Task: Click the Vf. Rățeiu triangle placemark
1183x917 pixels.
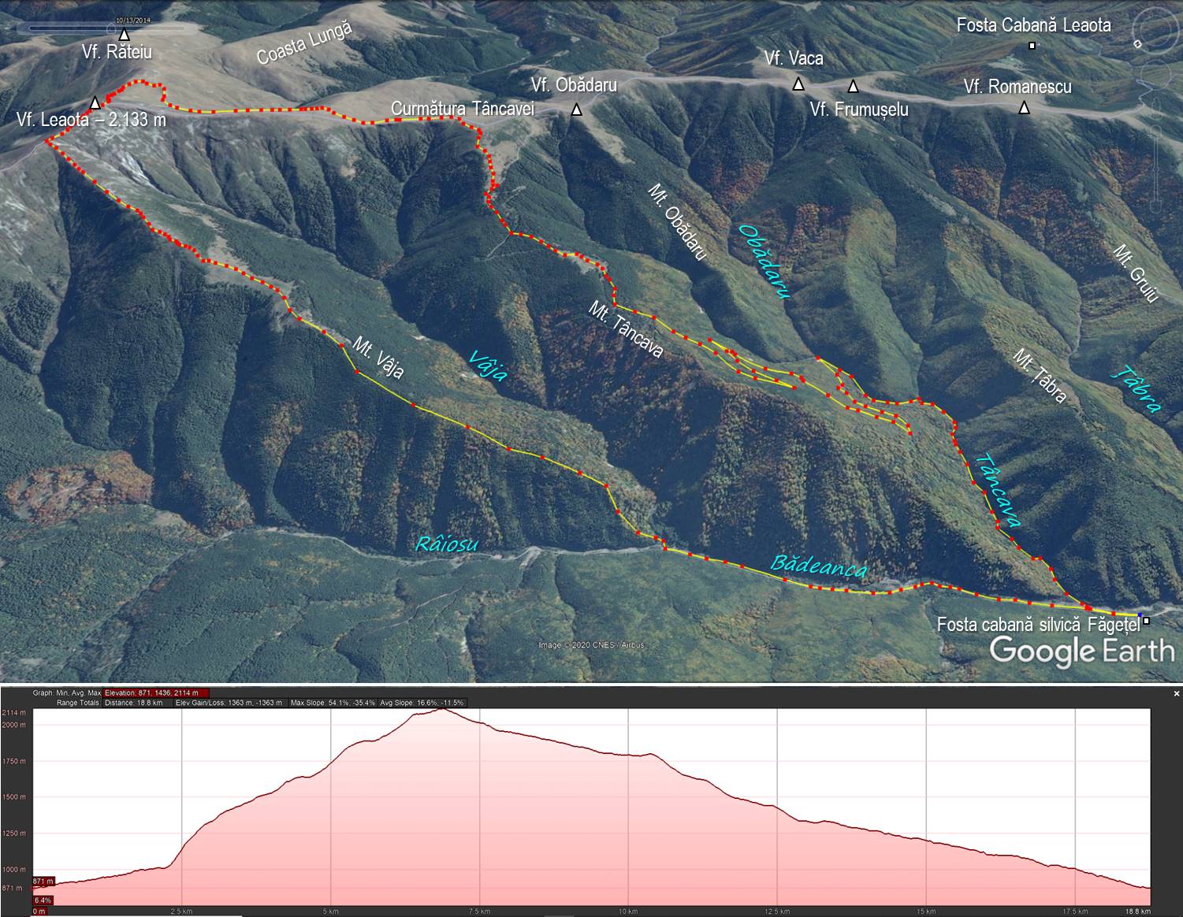Action: coord(123,35)
